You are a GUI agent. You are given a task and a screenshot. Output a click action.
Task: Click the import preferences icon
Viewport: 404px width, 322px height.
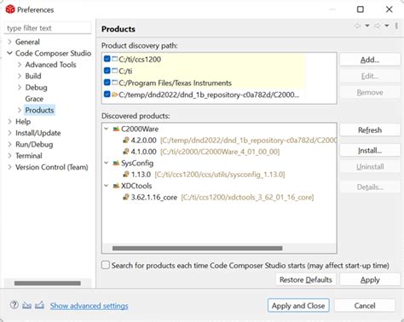27,305
